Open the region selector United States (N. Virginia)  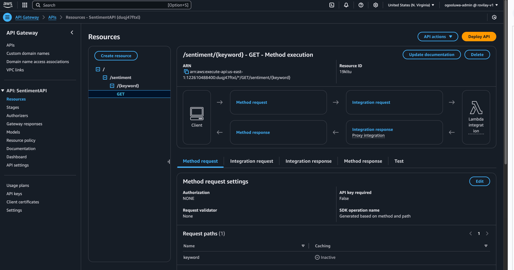tap(411, 5)
